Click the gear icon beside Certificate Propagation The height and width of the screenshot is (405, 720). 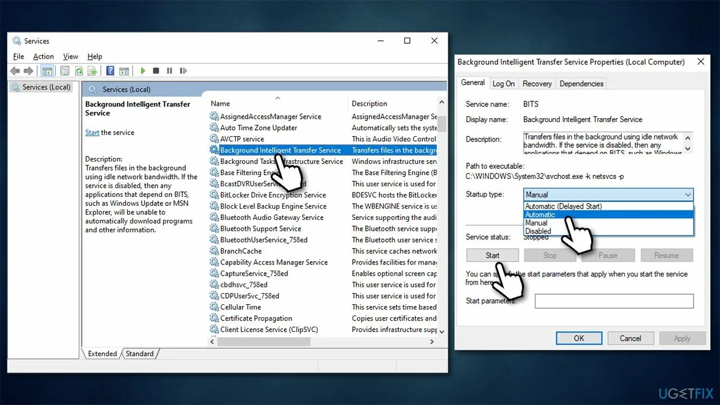[x=214, y=318]
